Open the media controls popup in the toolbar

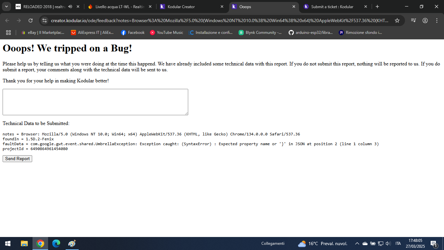(413, 20)
